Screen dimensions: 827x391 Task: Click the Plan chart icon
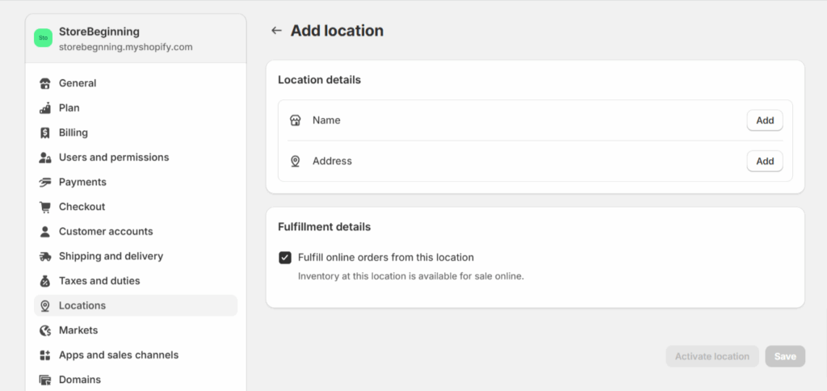(x=44, y=108)
